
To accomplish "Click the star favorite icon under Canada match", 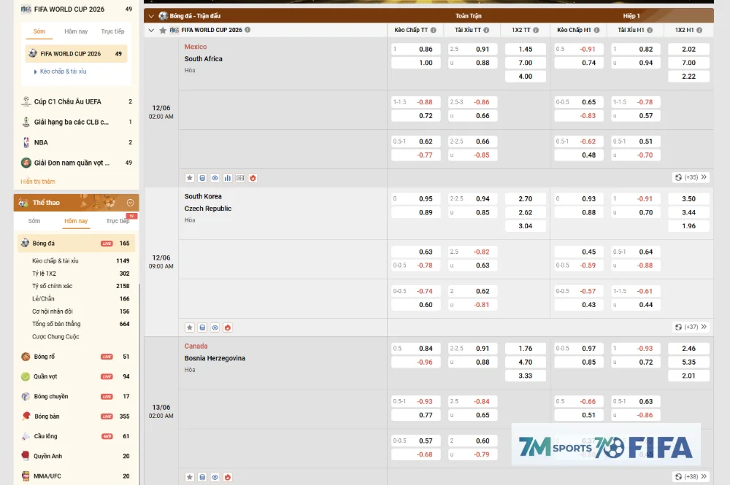I will [x=190, y=477].
